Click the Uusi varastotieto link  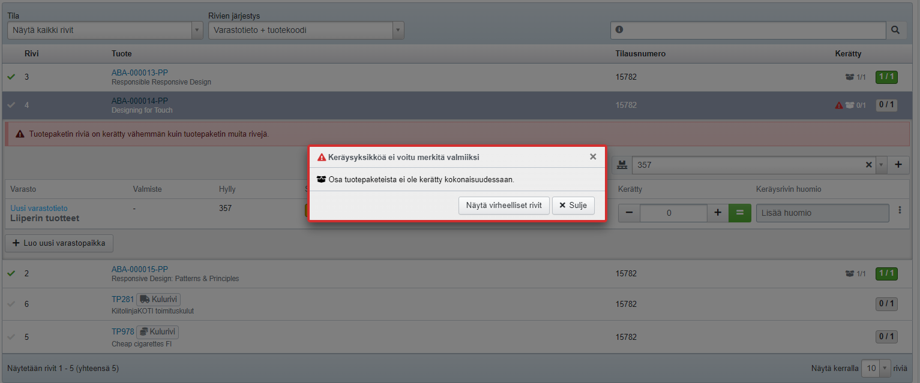39,208
